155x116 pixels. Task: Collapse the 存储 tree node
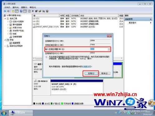(5, 40)
